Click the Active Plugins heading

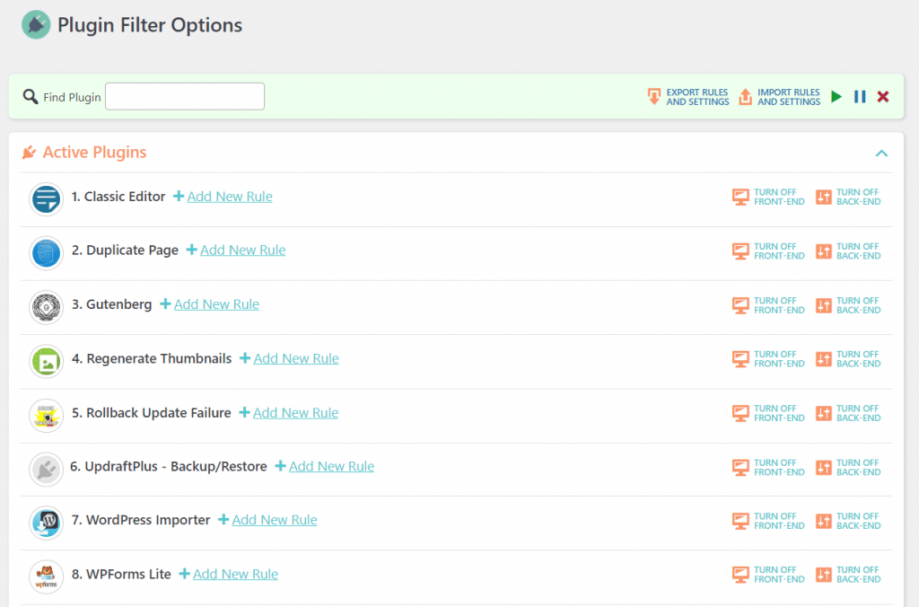tap(94, 153)
